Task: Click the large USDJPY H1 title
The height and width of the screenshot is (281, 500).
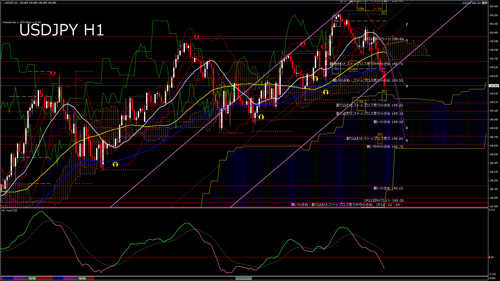Action: (x=61, y=30)
